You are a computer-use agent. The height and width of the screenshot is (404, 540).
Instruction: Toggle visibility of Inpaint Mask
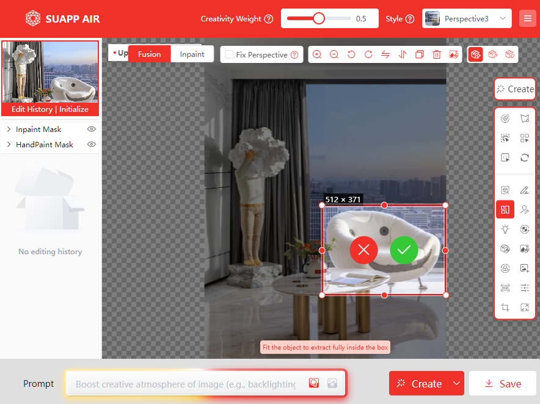[x=92, y=129]
